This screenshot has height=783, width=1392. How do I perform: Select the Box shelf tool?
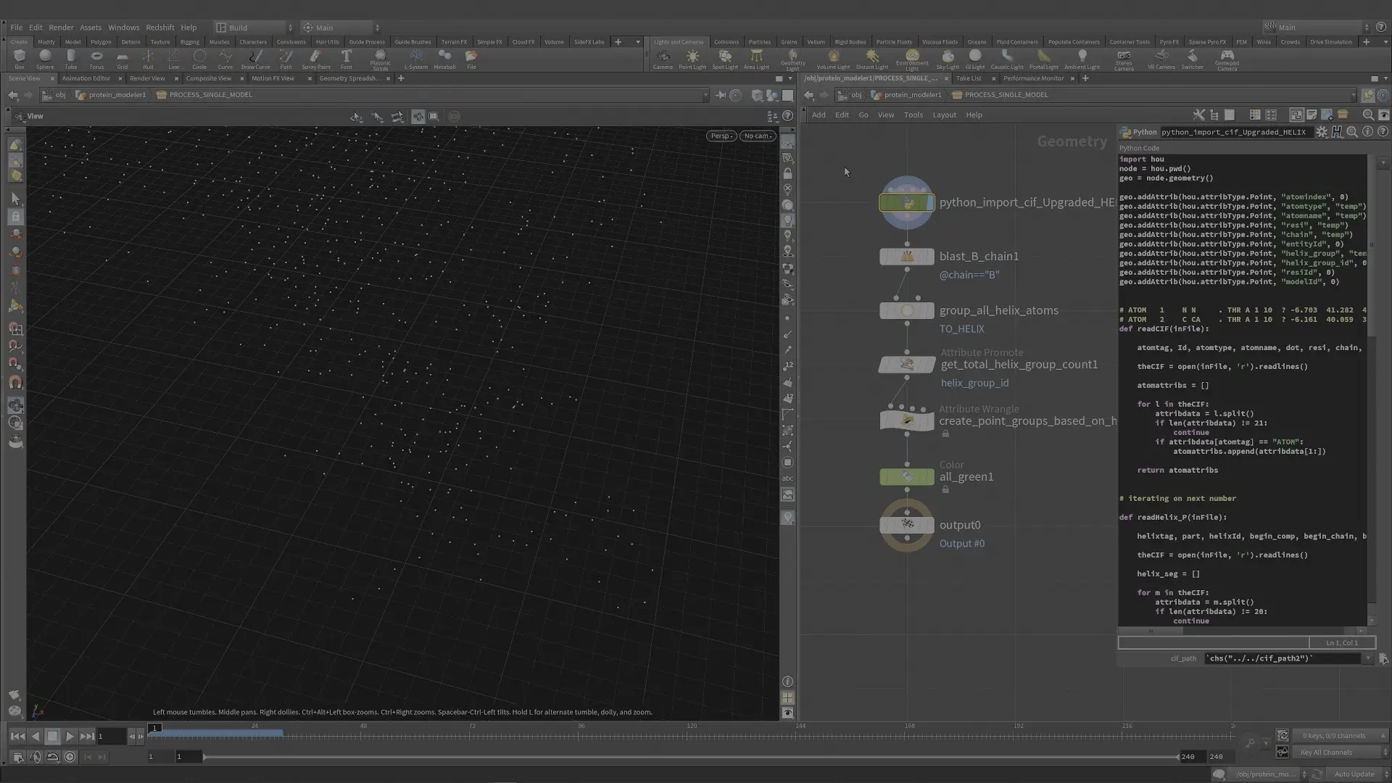pos(20,59)
